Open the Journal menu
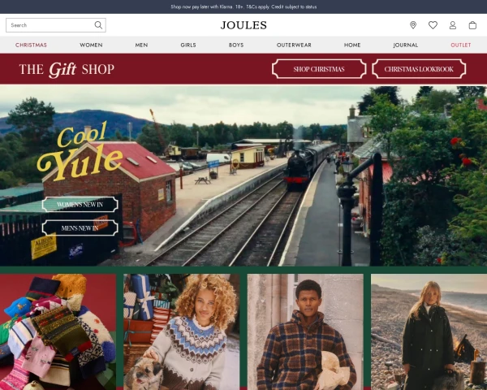The width and height of the screenshot is (487, 390). point(406,45)
